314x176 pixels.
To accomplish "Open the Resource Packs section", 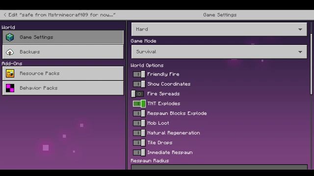I will click(63, 73).
